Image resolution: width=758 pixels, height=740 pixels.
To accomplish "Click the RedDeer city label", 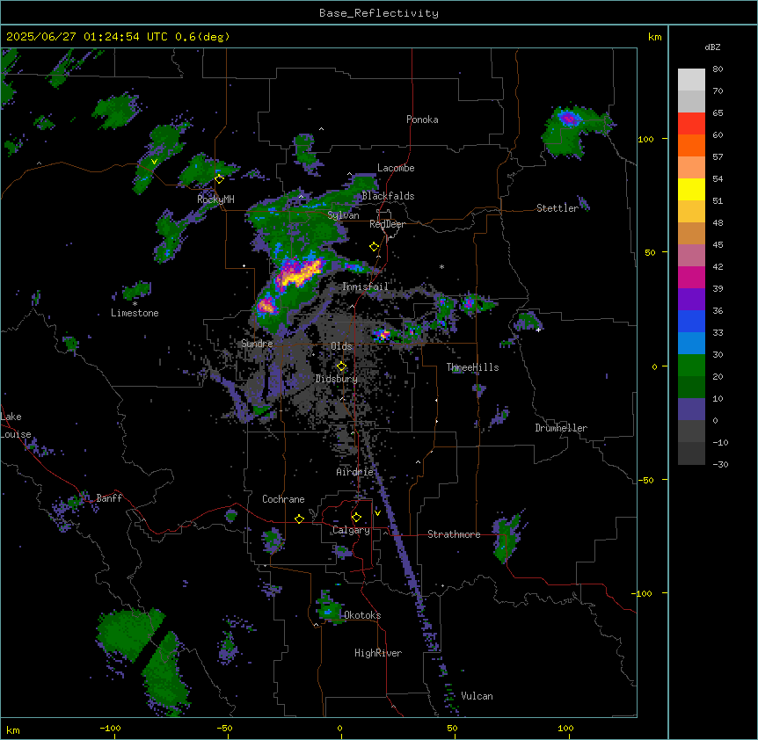I will [x=387, y=224].
